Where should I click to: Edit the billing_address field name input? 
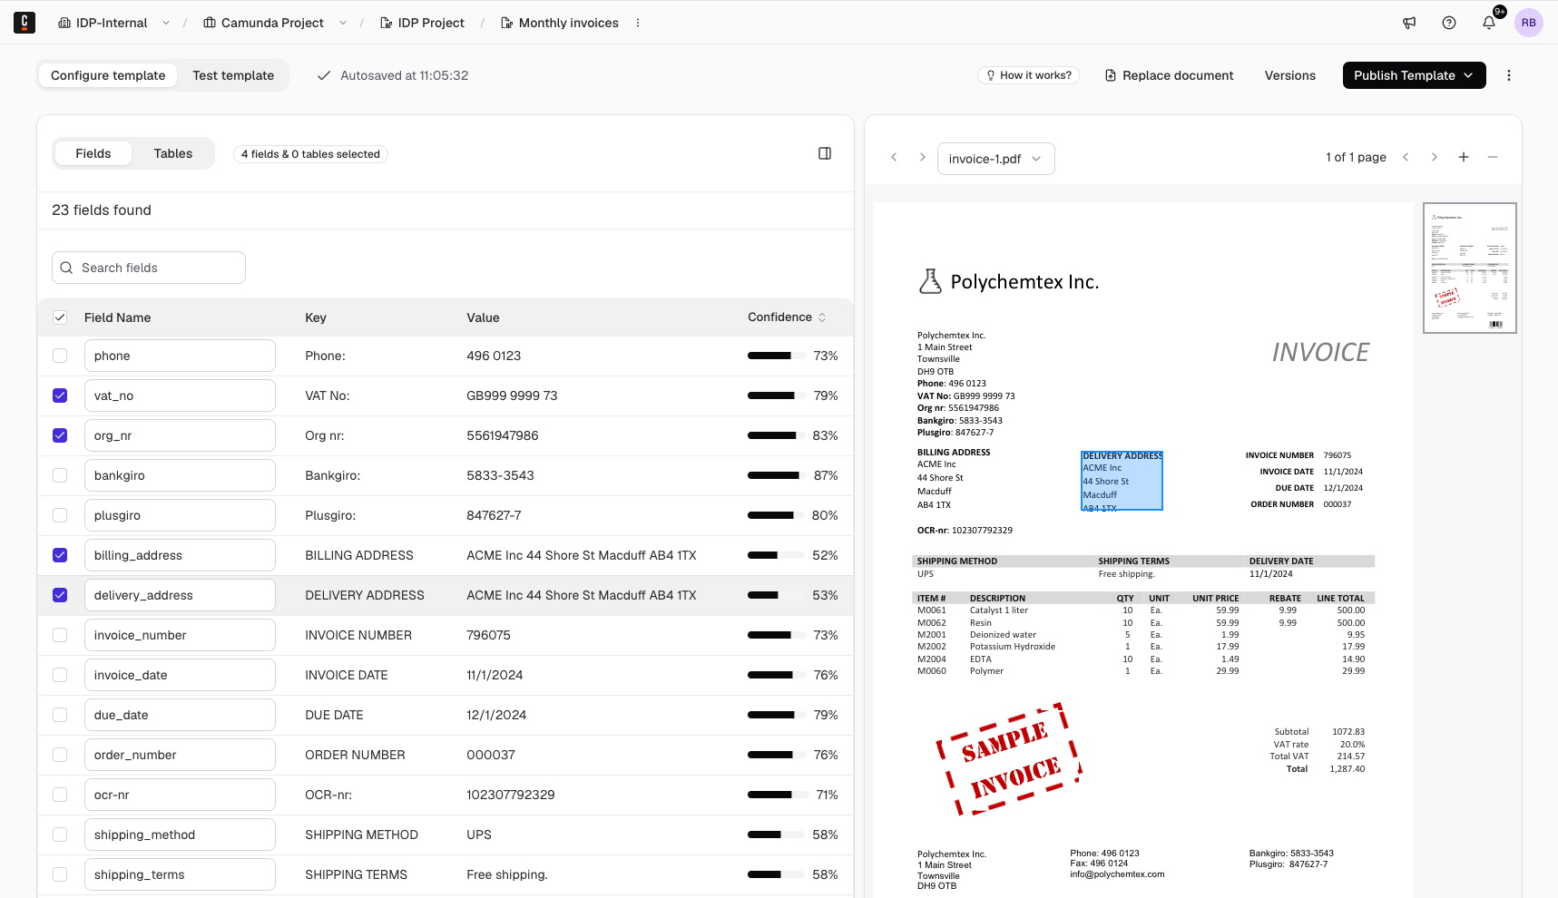180,555
